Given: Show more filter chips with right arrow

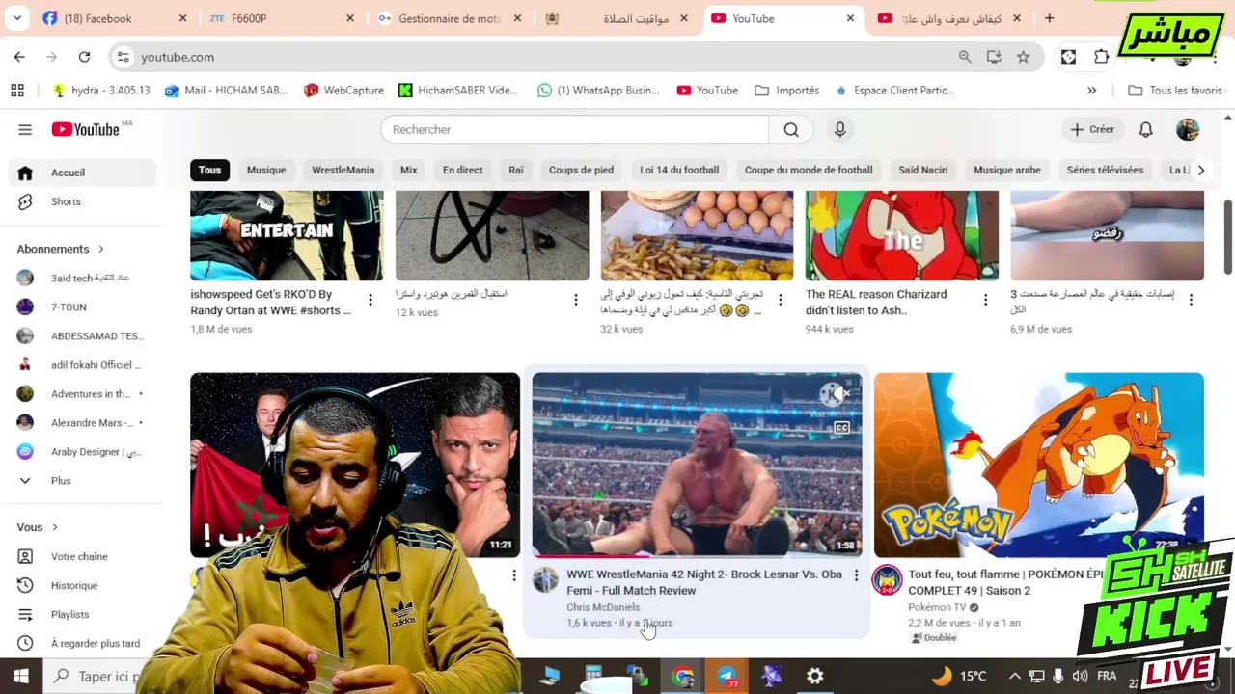Looking at the screenshot, I should point(1200,170).
